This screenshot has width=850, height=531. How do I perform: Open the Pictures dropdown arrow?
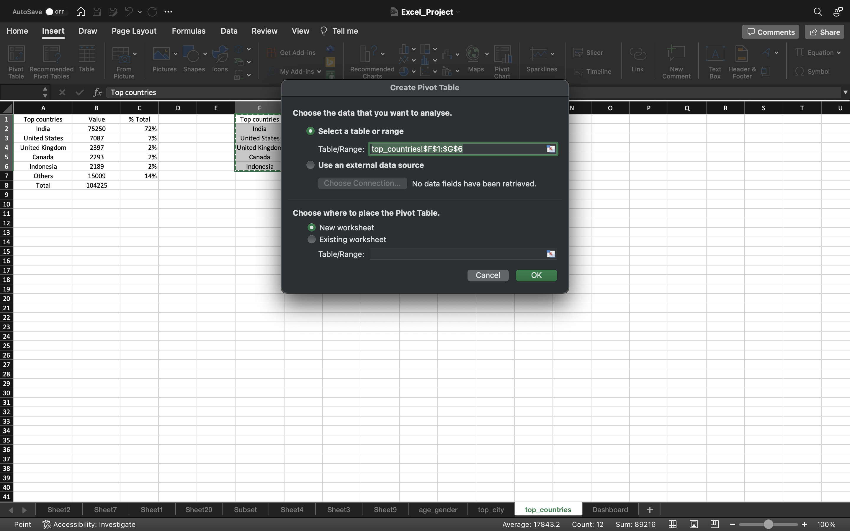coord(175,54)
